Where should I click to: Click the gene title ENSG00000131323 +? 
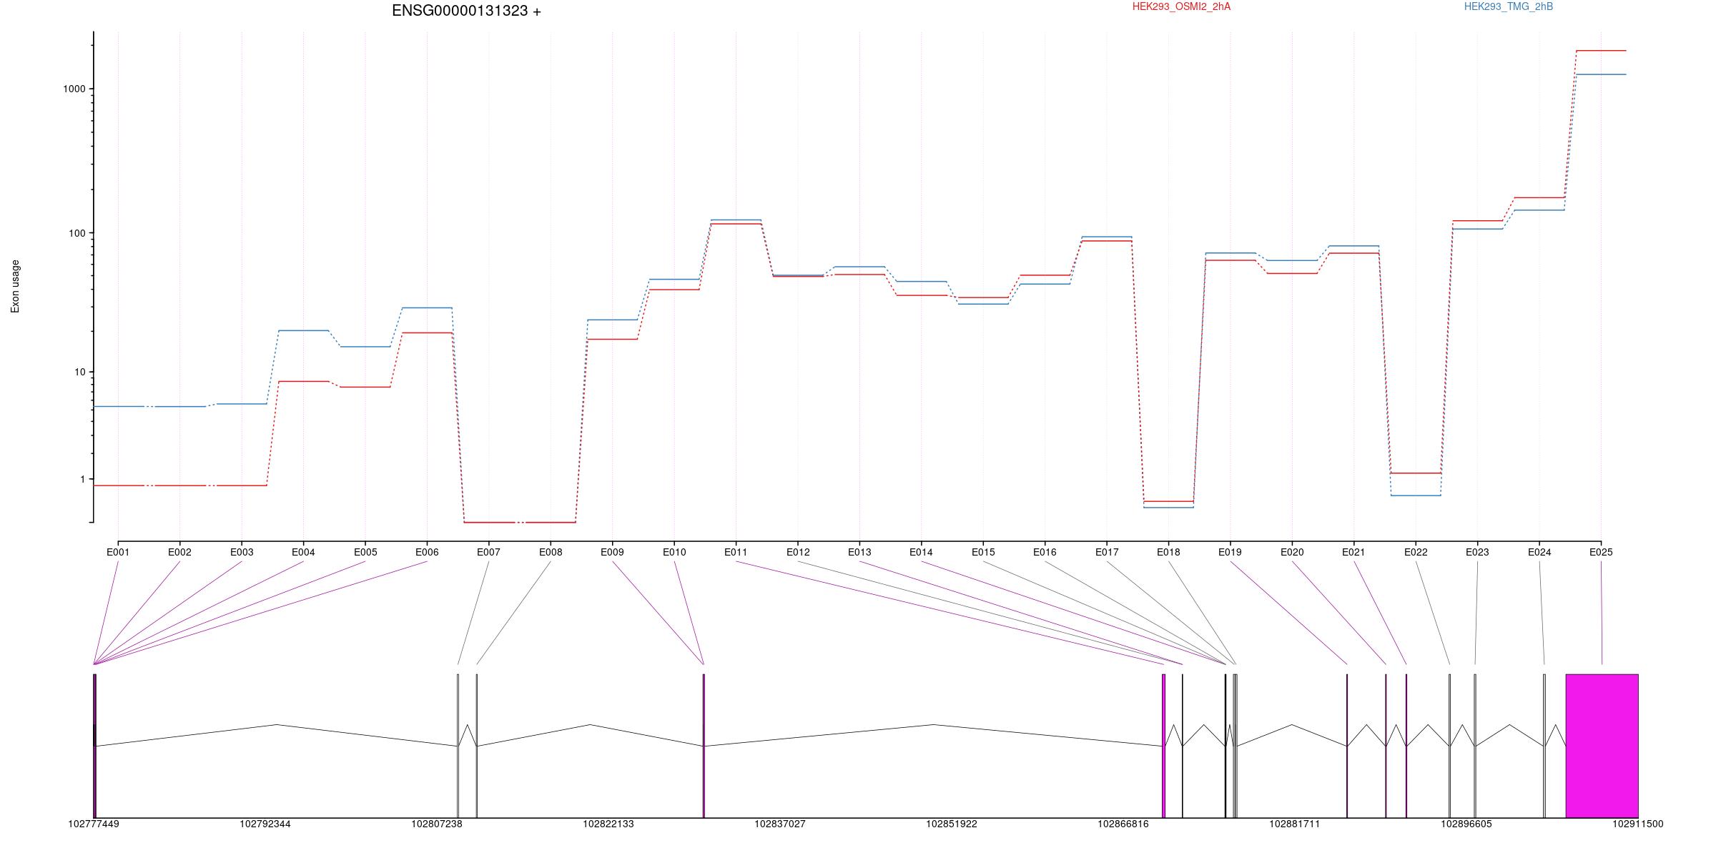467,11
